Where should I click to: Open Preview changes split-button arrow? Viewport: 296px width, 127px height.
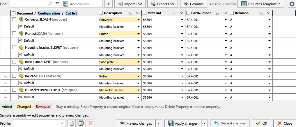pos(159,124)
